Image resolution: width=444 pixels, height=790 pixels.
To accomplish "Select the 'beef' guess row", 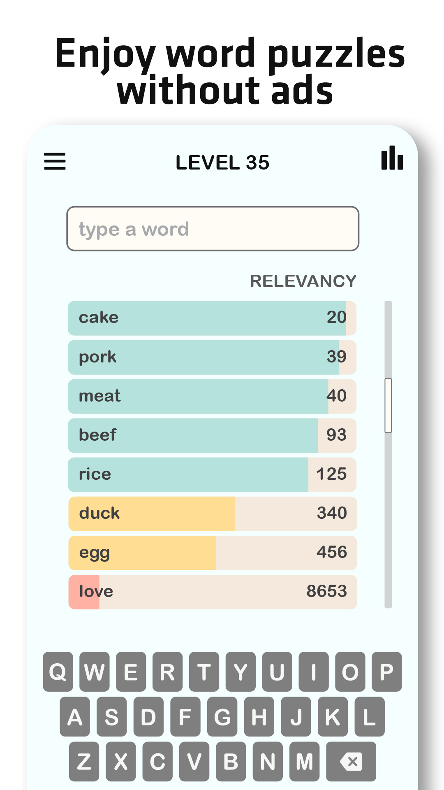I will [212, 435].
